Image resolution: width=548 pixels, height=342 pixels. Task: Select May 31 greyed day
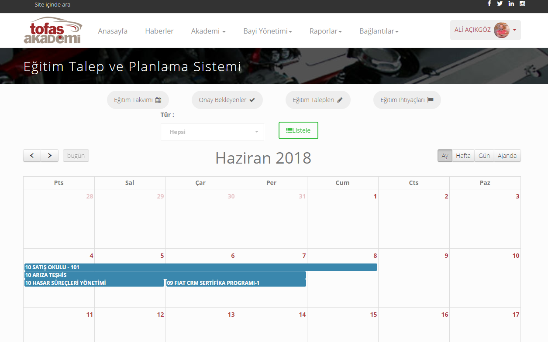coord(302,196)
